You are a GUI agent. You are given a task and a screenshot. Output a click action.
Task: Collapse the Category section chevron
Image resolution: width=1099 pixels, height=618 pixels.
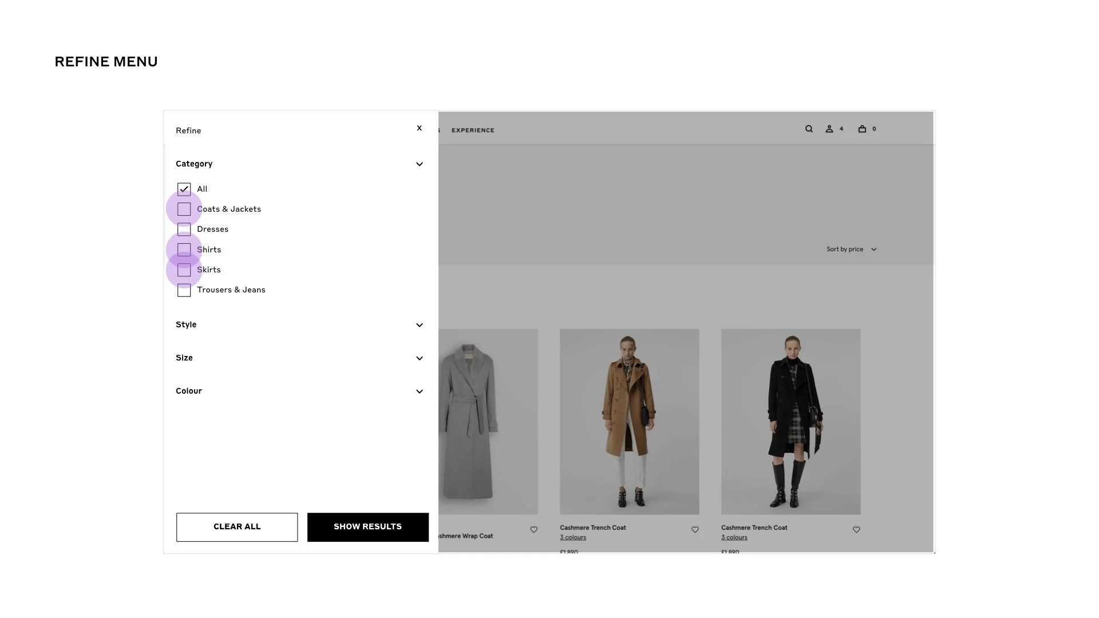point(420,164)
